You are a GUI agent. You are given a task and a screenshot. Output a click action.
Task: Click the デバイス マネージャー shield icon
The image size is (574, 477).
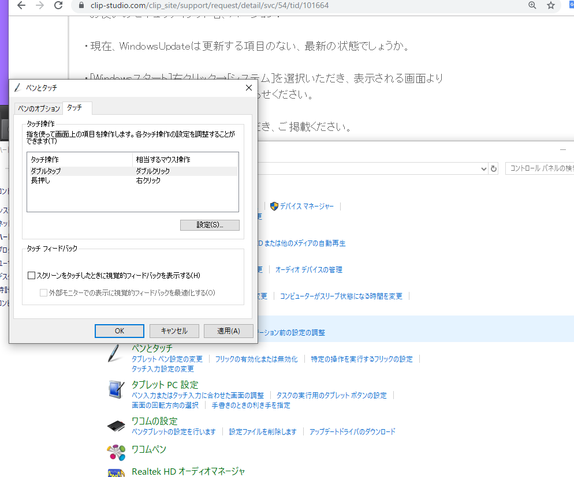point(274,206)
